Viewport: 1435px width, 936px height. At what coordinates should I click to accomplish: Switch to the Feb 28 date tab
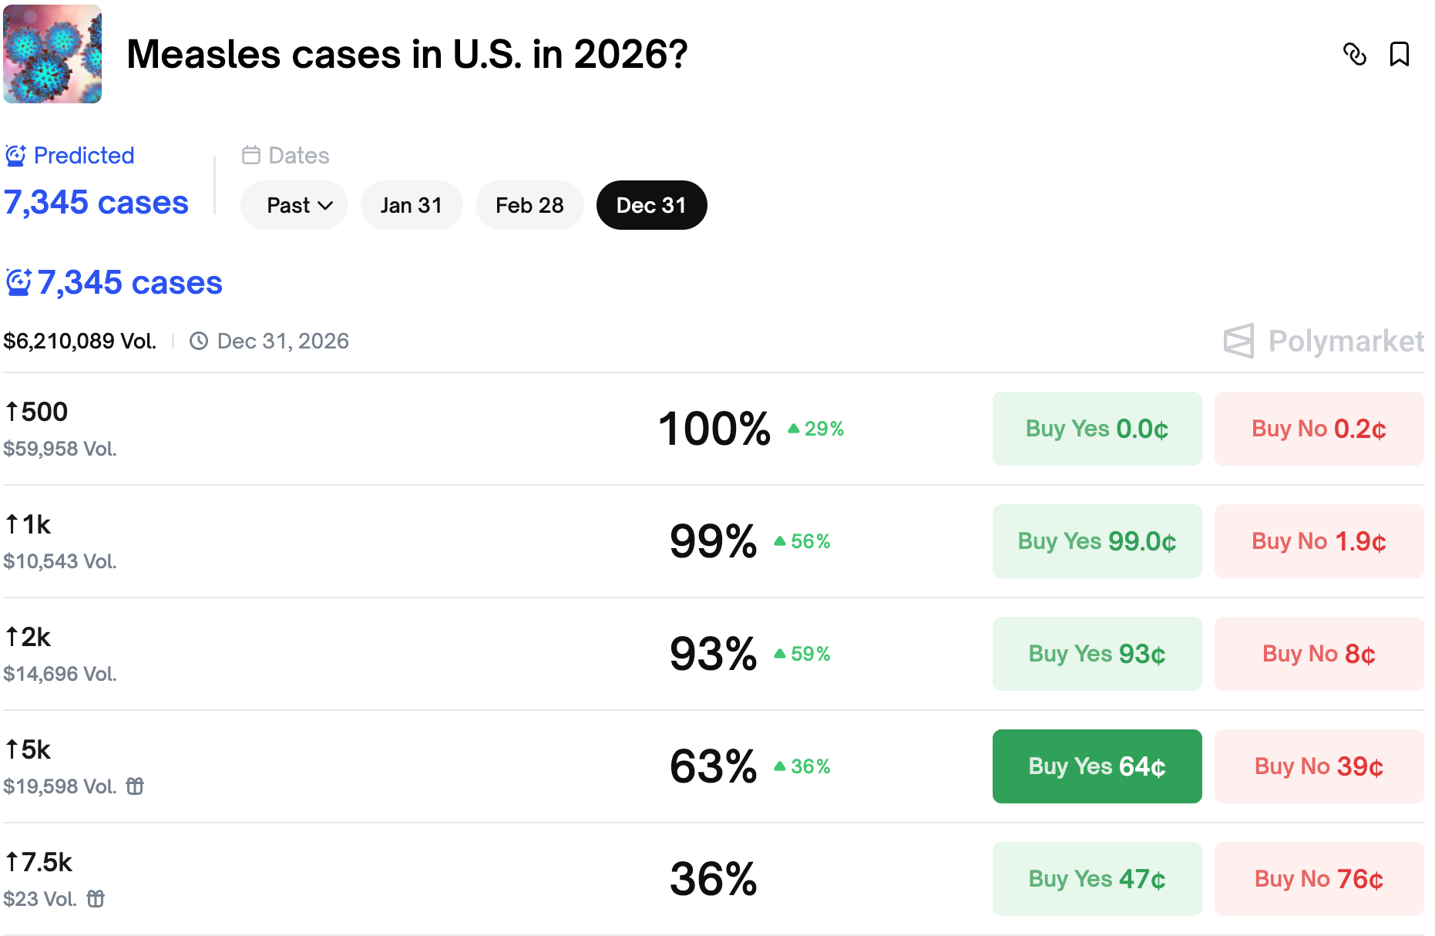529,205
